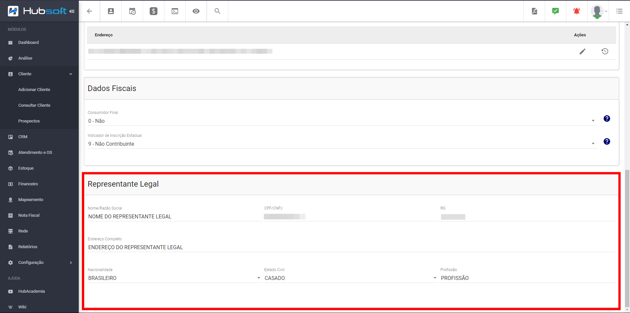Click the red alarm bell notification icon
630x313 pixels.
point(577,11)
